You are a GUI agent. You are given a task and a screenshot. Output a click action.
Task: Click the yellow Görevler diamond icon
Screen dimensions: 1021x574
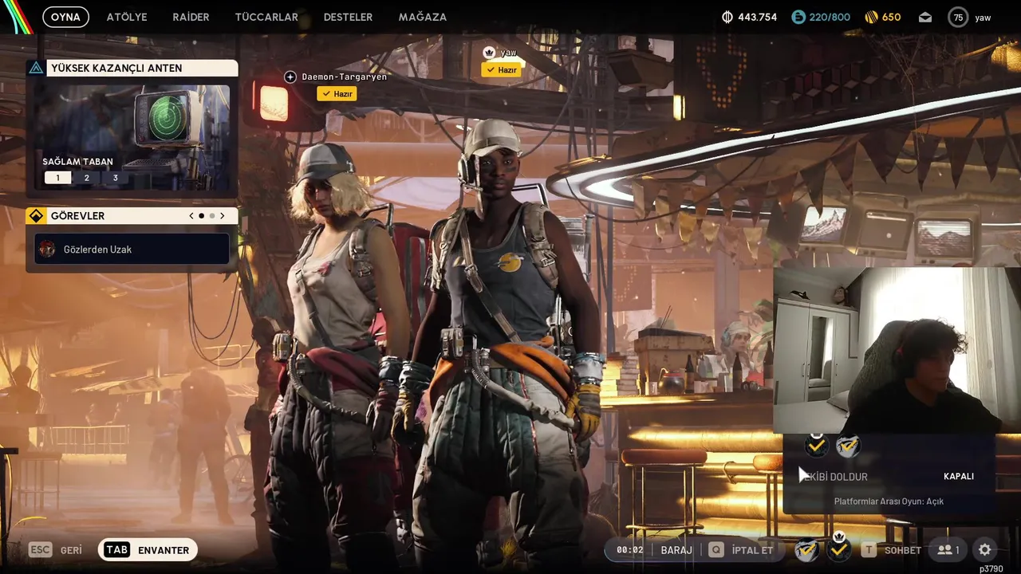click(37, 216)
